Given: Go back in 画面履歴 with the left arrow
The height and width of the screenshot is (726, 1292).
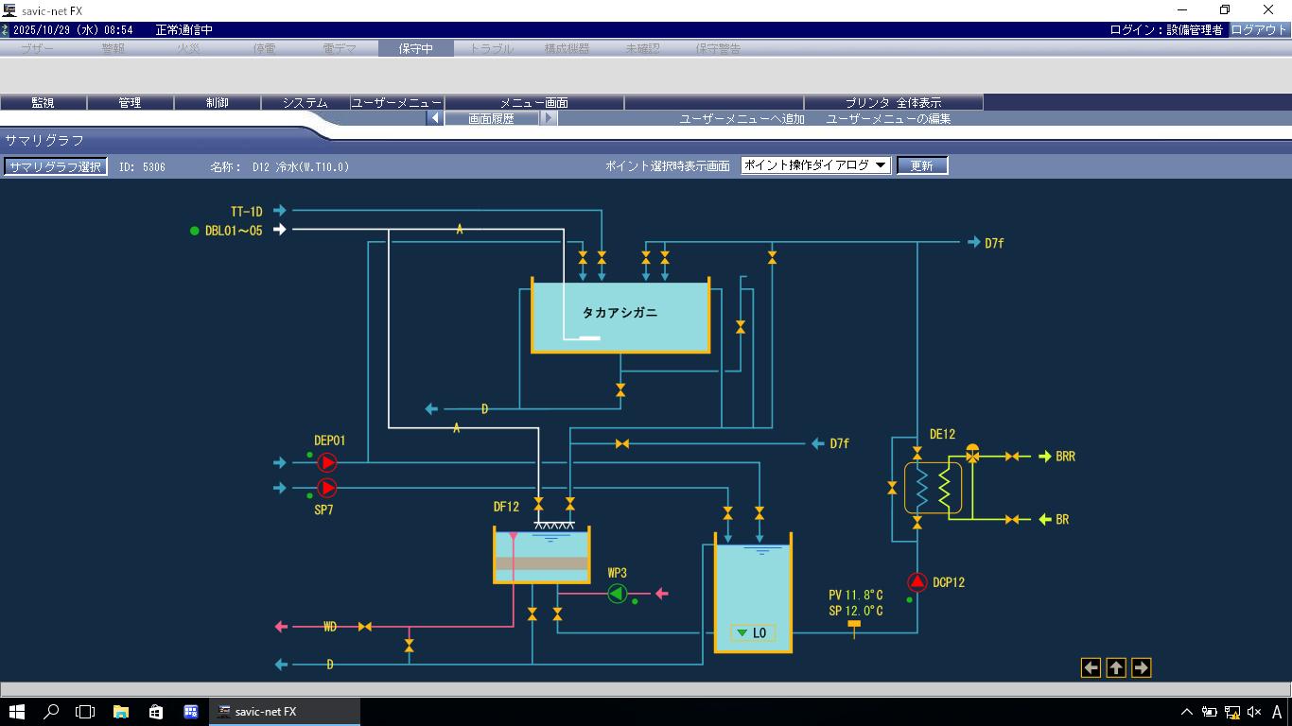Looking at the screenshot, I should coord(434,118).
